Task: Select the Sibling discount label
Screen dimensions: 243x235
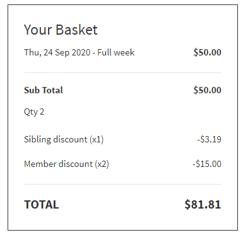Action: click(x=56, y=139)
